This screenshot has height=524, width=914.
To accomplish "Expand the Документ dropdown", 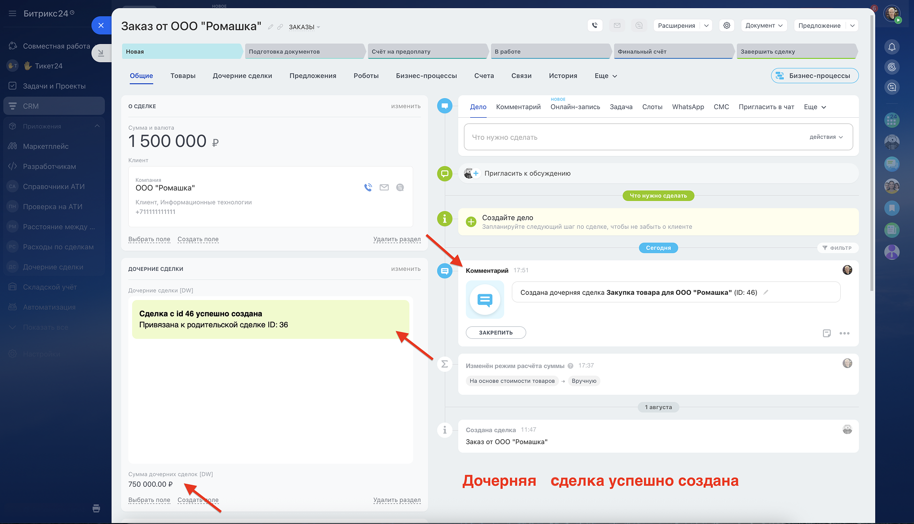I will pyautogui.click(x=764, y=25).
